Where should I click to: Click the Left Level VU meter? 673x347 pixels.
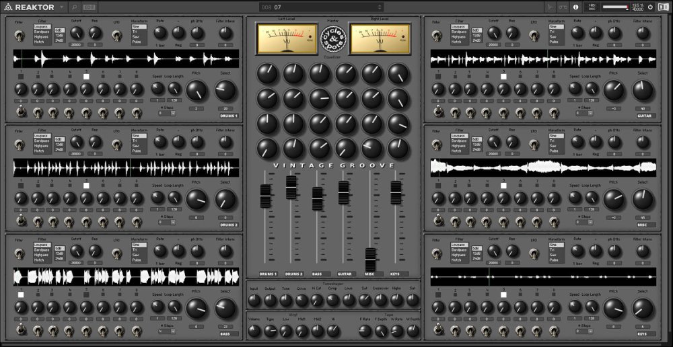click(x=287, y=39)
